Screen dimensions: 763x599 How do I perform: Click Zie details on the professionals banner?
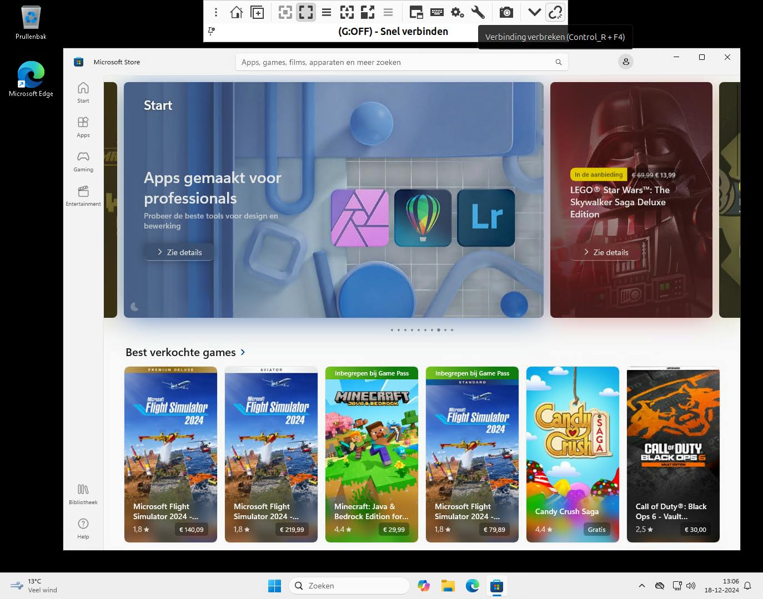[178, 252]
